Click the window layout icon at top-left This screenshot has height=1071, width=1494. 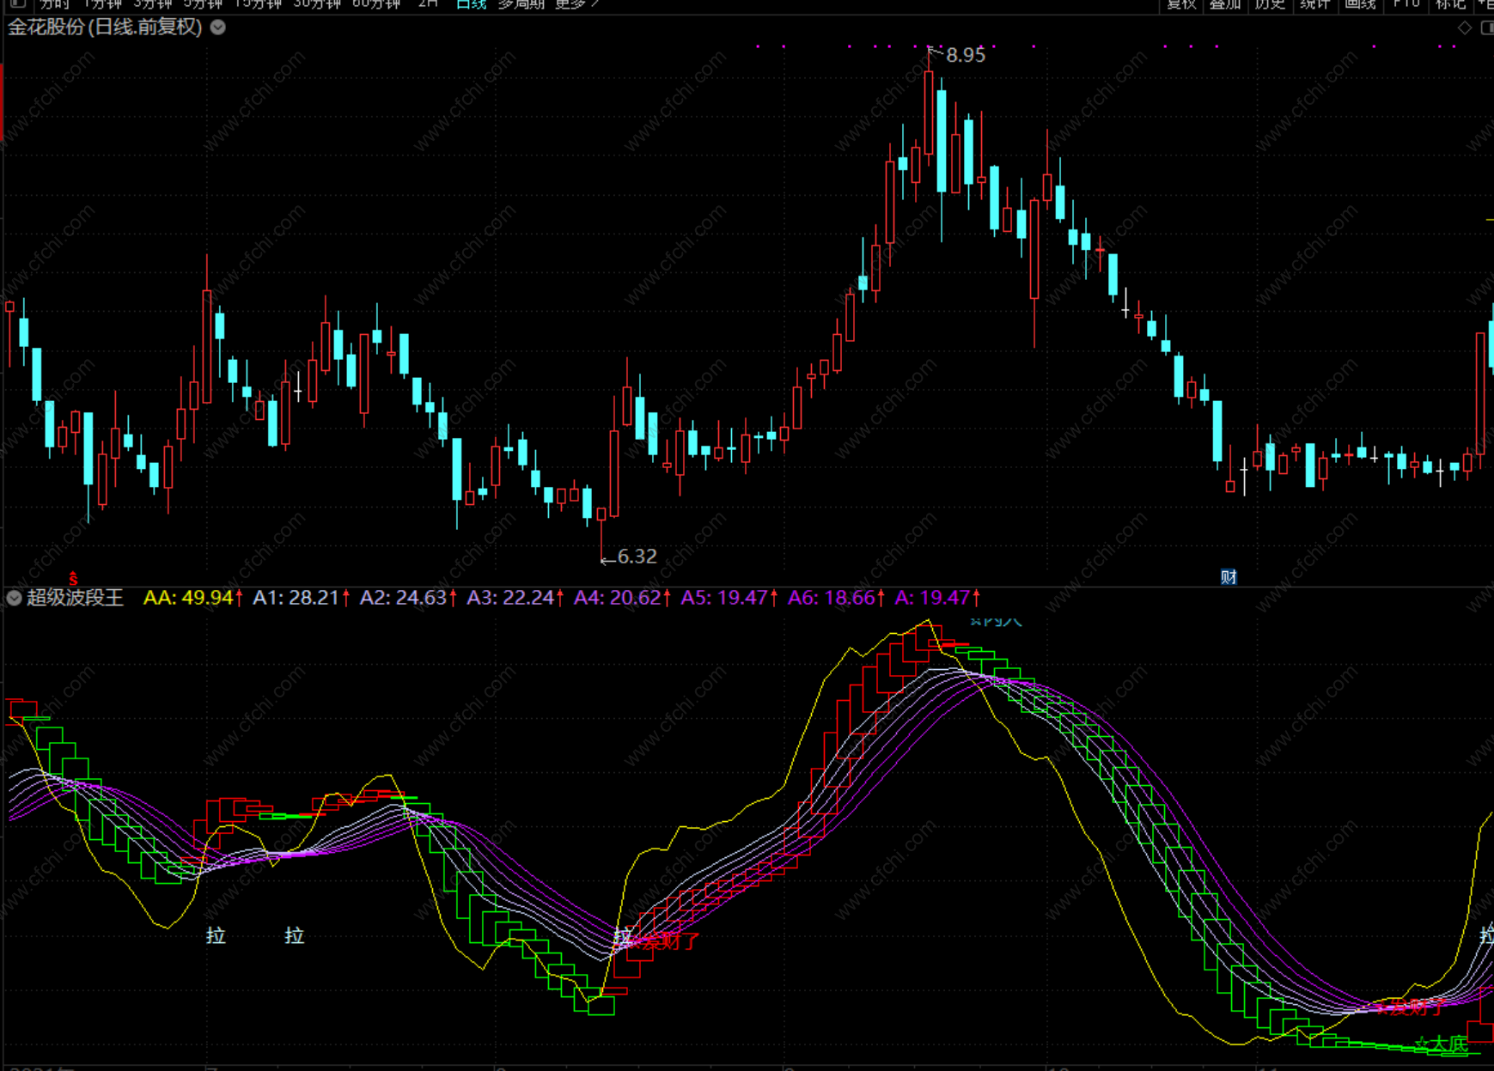tap(17, 4)
